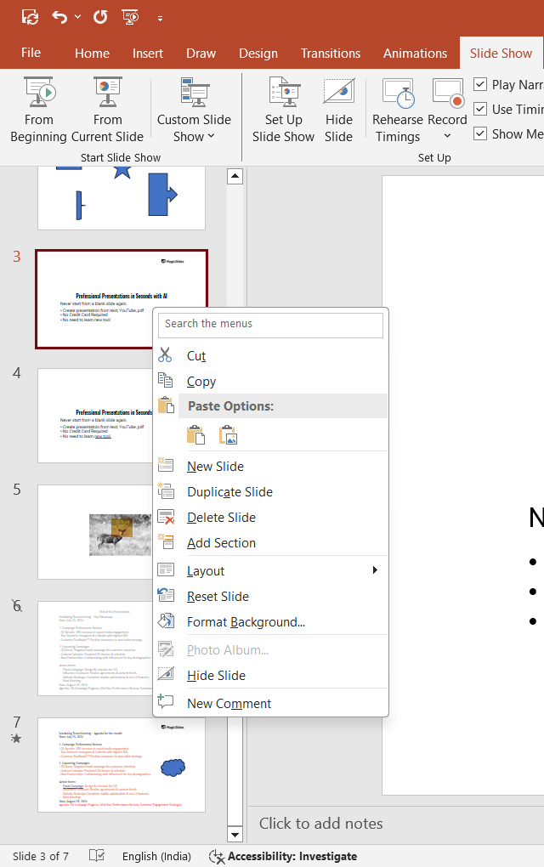Switch to the Animations tab

415,54
